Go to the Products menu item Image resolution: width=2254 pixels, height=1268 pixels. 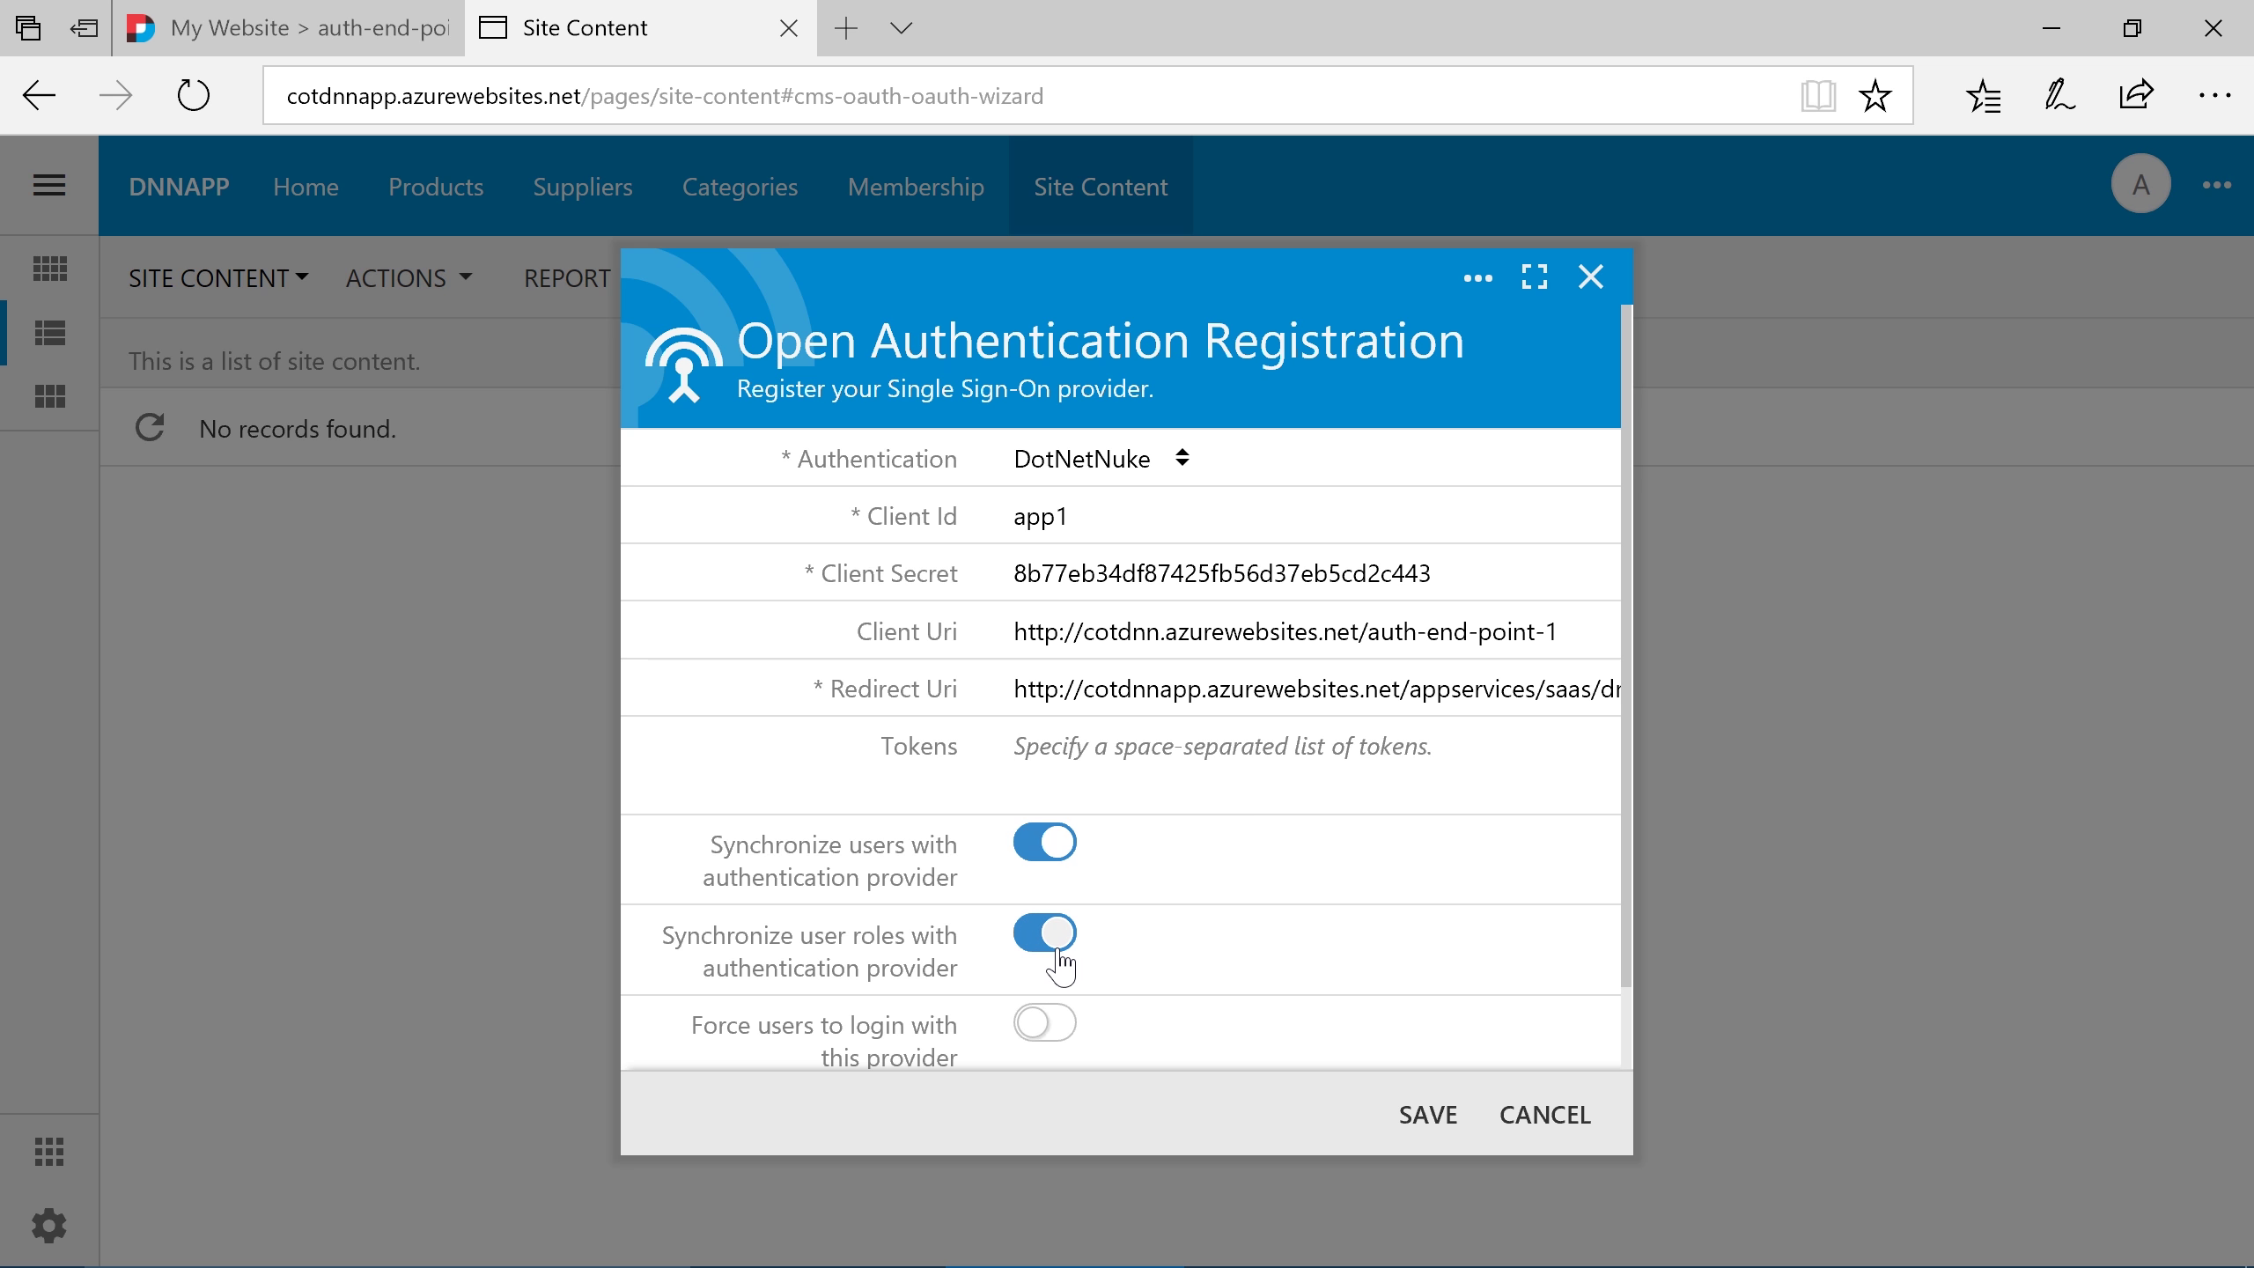[436, 187]
